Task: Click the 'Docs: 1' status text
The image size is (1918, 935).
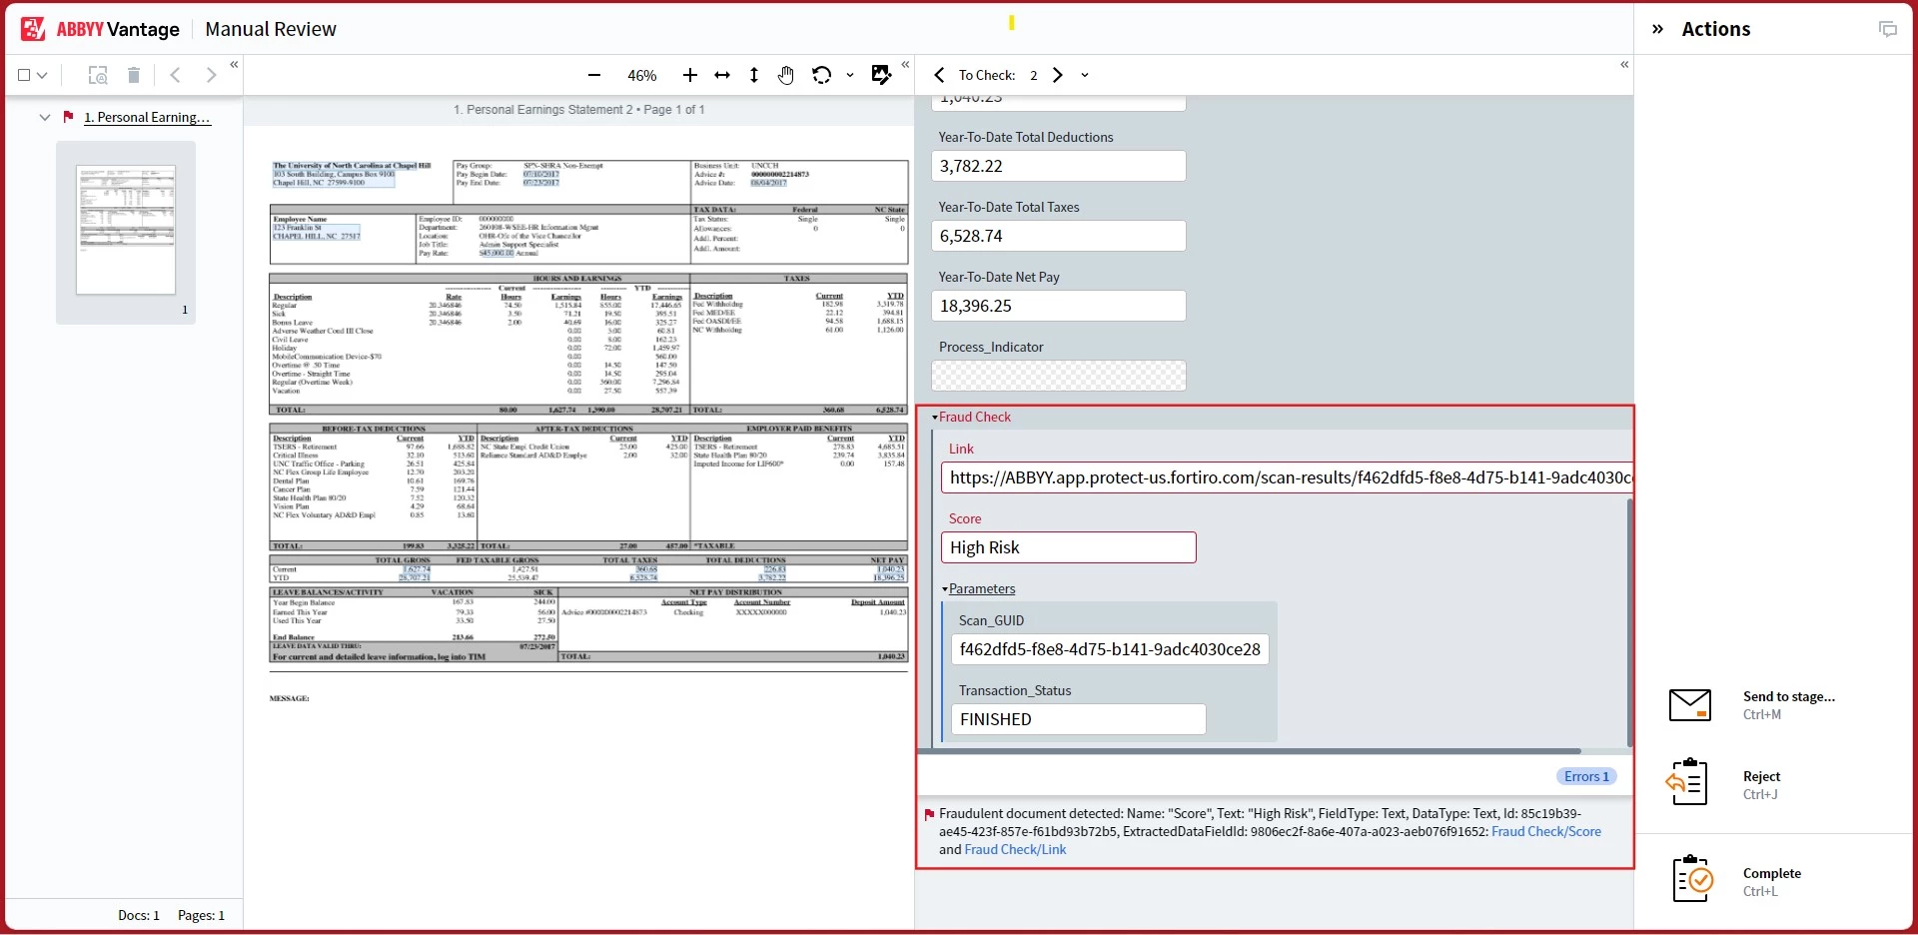Action: pyautogui.click(x=139, y=915)
